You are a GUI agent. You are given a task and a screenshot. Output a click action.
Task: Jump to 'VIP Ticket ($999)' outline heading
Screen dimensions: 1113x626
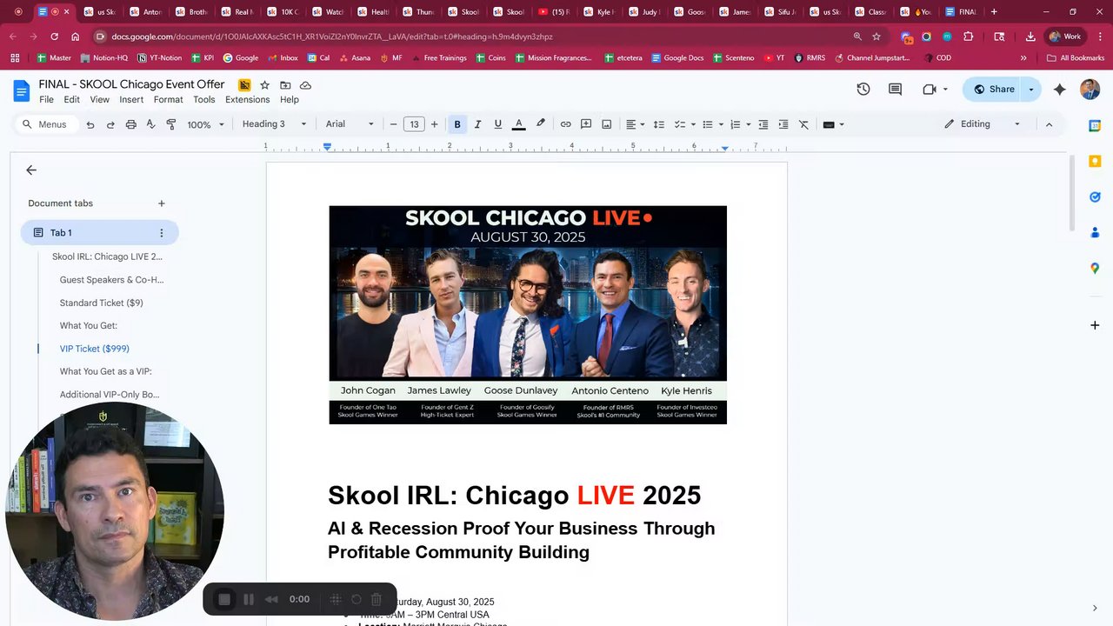(94, 349)
